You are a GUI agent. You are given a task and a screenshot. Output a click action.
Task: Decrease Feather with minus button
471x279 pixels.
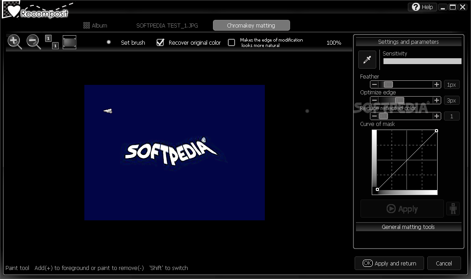pyautogui.click(x=374, y=84)
